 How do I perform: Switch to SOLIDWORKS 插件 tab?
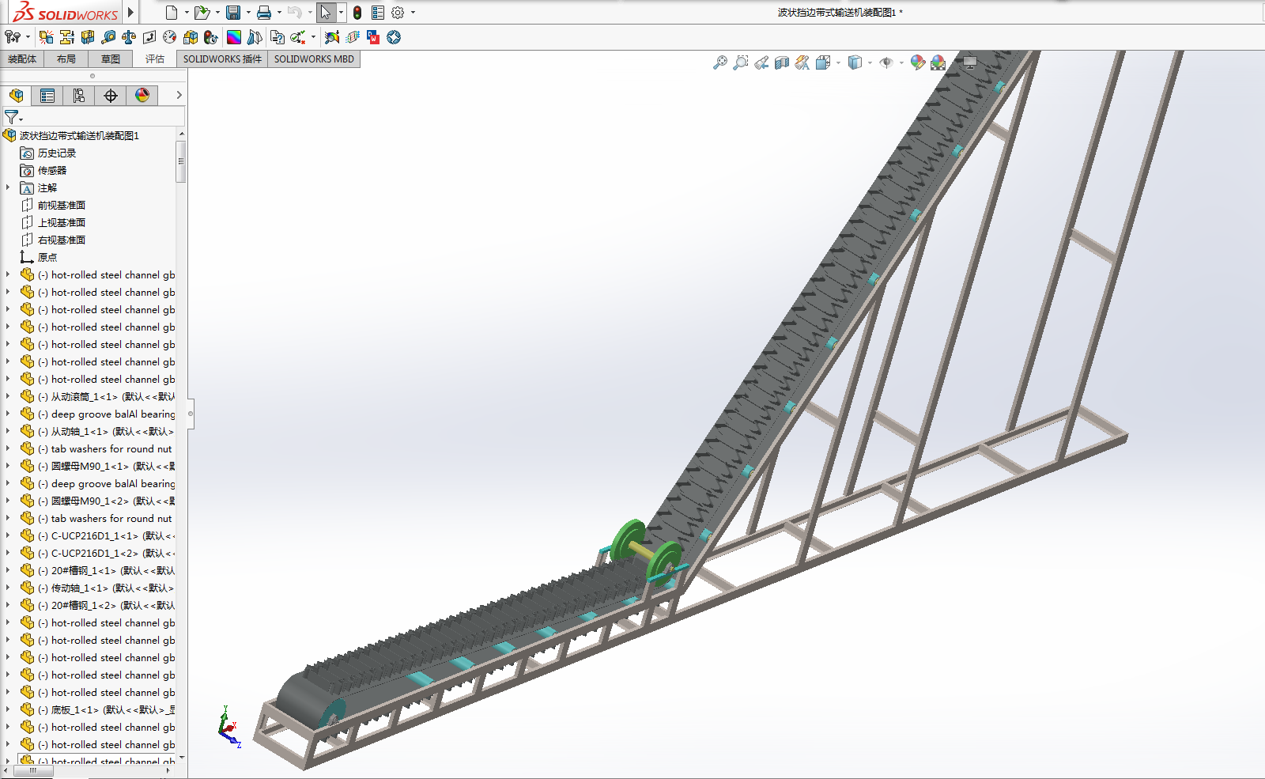point(222,59)
